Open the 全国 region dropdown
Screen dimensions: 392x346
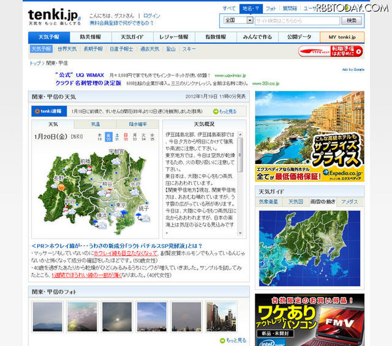pyautogui.click(x=249, y=21)
